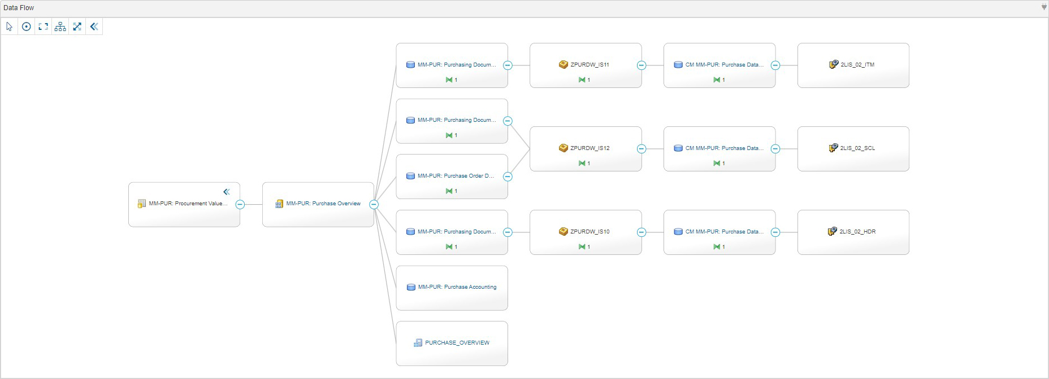The height and width of the screenshot is (379, 1049).
Task: Collapse the ZPURDW_IS11 node branch
Action: pyautogui.click(x=641, y=65)
